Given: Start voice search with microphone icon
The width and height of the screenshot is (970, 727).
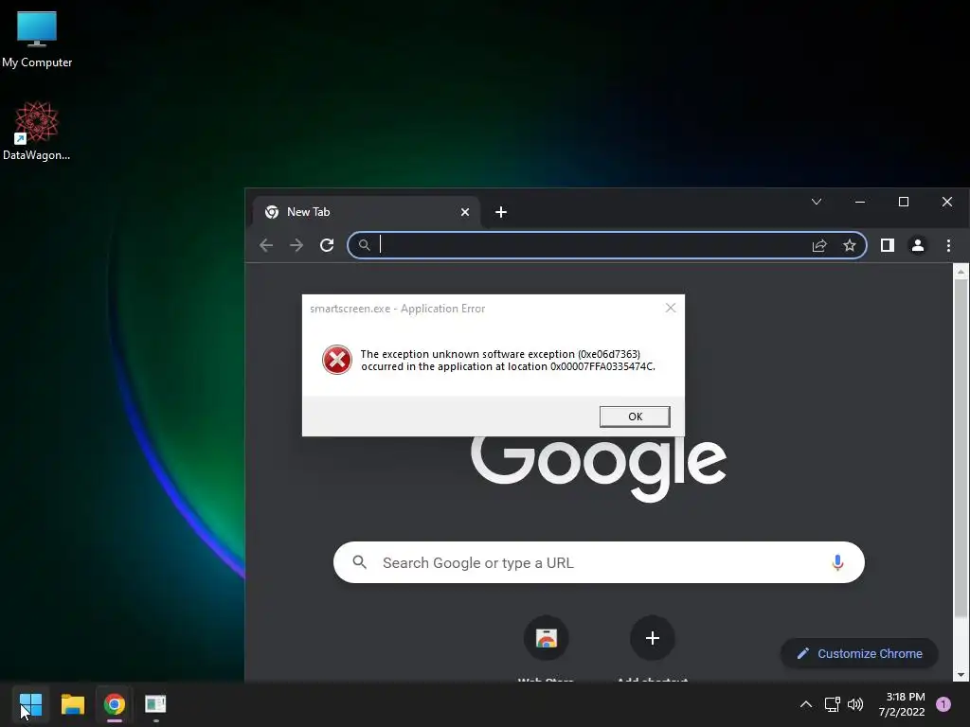Looking at the screenshot, I should pyautogui.click(x=837, y=562).
